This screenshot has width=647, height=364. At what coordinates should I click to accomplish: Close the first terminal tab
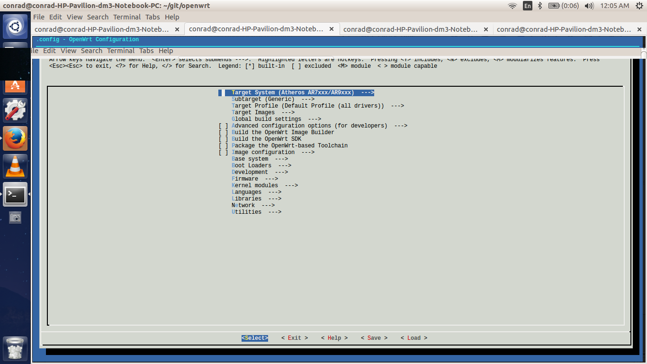point(177,29)
